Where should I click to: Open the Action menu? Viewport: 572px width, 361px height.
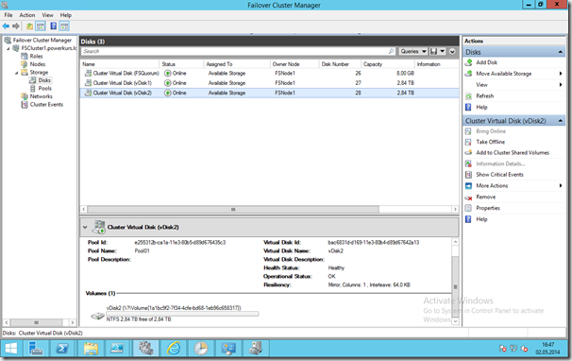point(27,15)
